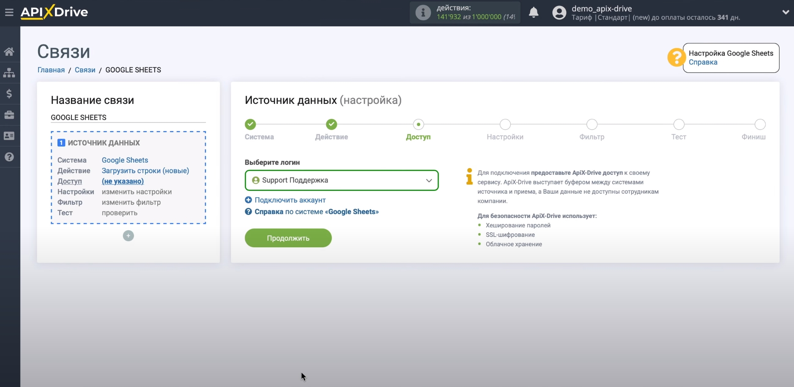Click проверить test text
This screenshot has width=794, height=387.
click(x=120, y=213)
